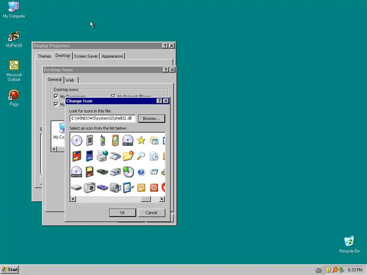367x275 pixels.
Task: Click help button on Desktop Items title bar
Action: pos(166,70)
